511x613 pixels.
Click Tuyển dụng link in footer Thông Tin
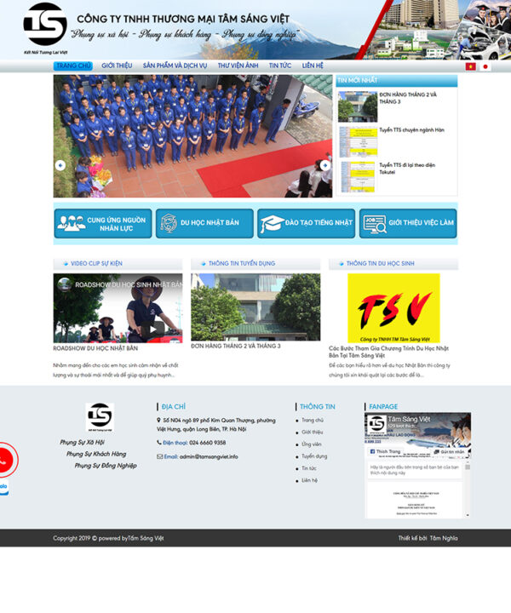coord(313,456)
